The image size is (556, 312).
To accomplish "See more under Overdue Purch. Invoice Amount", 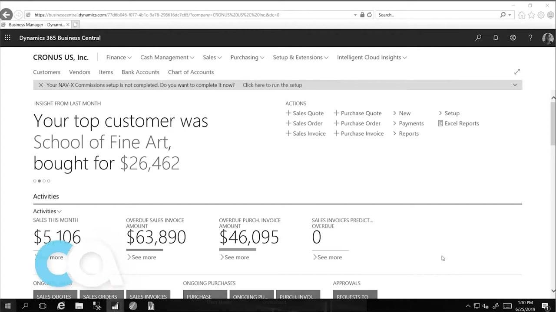I will 234,257.
